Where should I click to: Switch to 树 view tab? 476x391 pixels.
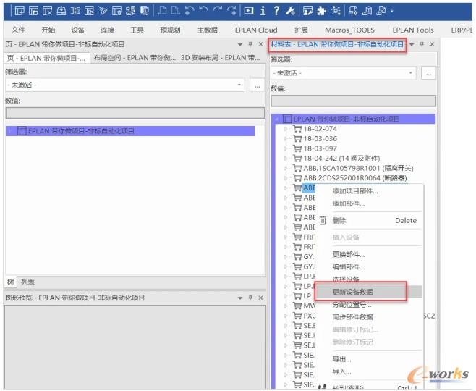pos(11,282)
